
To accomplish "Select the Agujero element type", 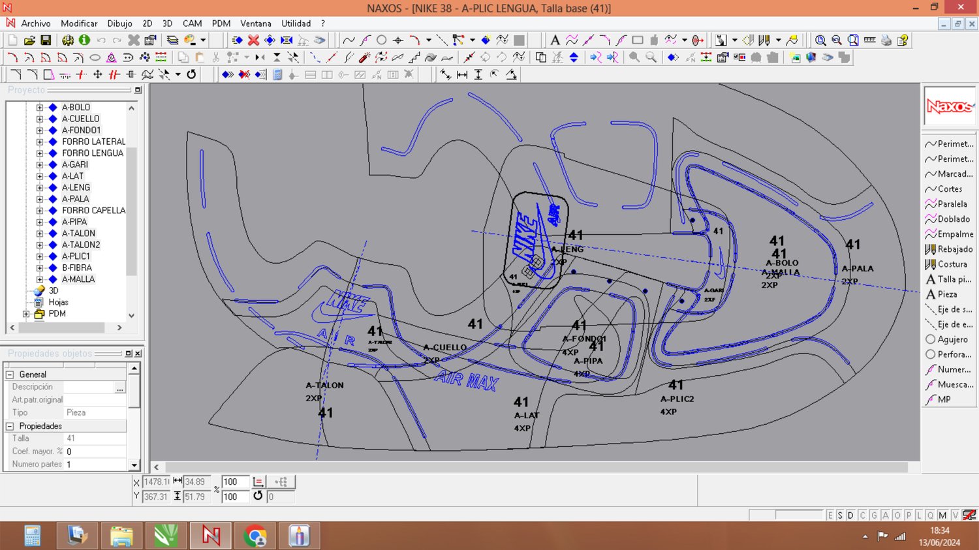I will click(x=947, y=339).
